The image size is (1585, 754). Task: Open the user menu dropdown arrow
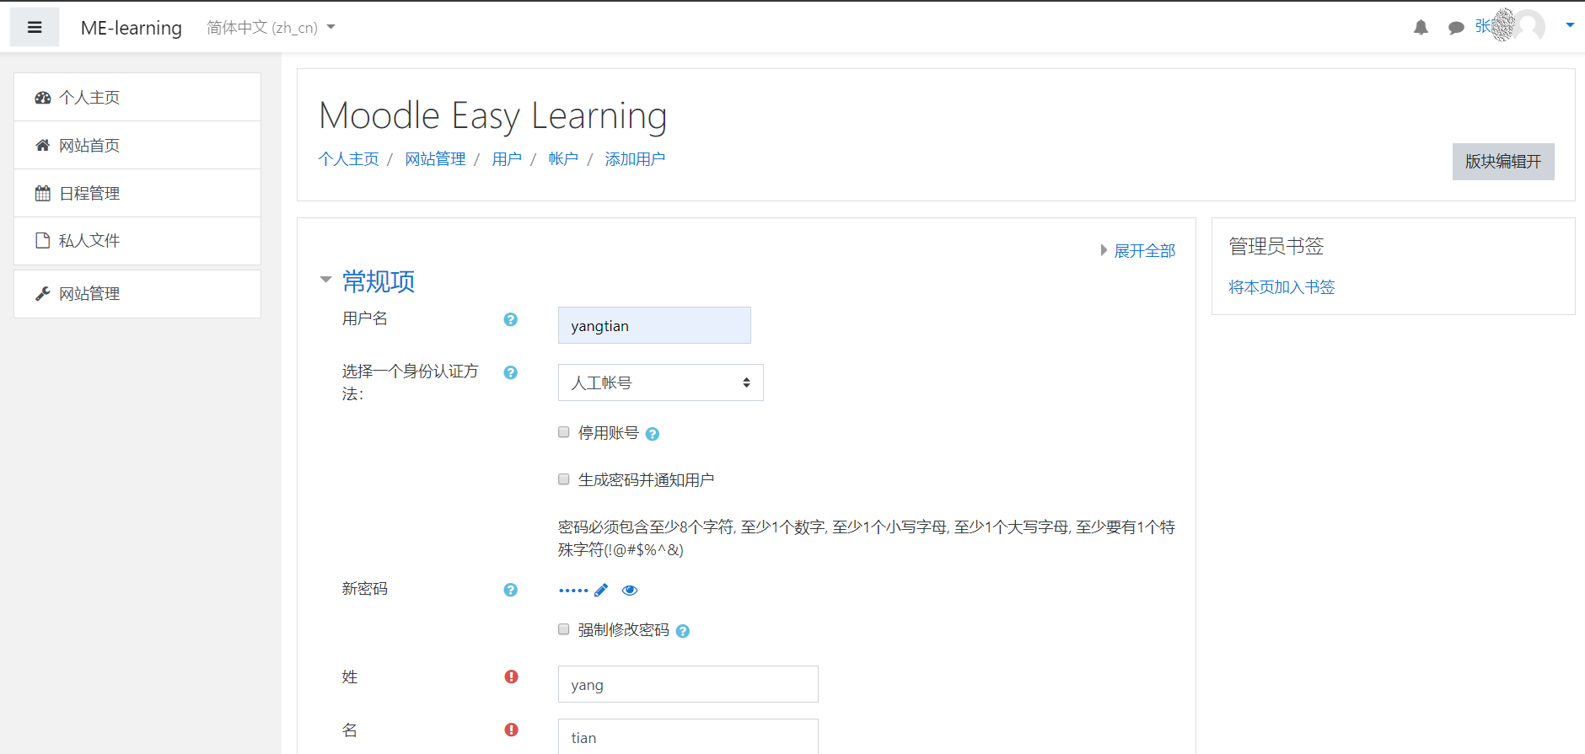click(x=1570, y=25)
